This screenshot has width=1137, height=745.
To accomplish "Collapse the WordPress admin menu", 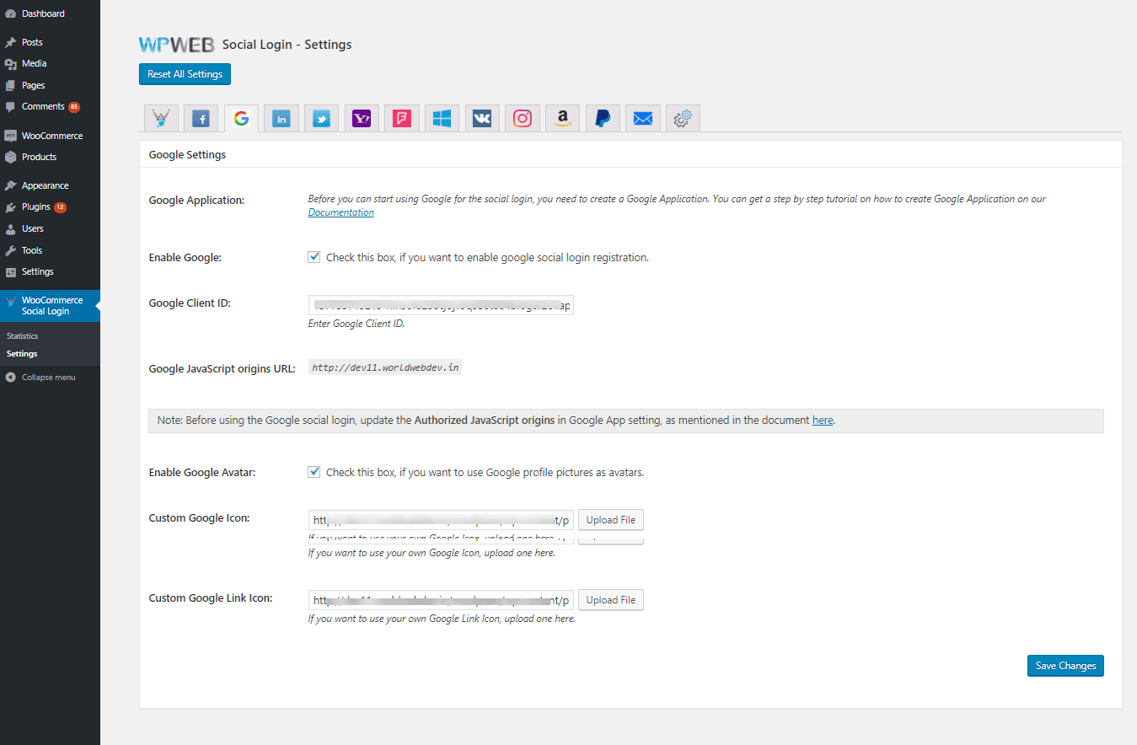I will pyautogui.click(x=48, y=378).
